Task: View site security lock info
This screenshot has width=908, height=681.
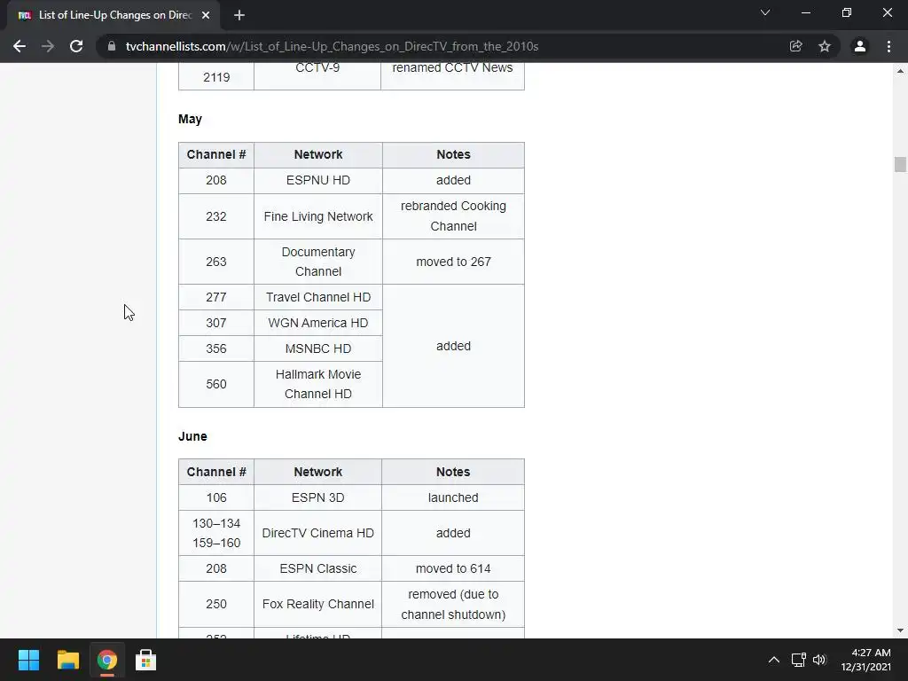Action: (x=112, y=46)
